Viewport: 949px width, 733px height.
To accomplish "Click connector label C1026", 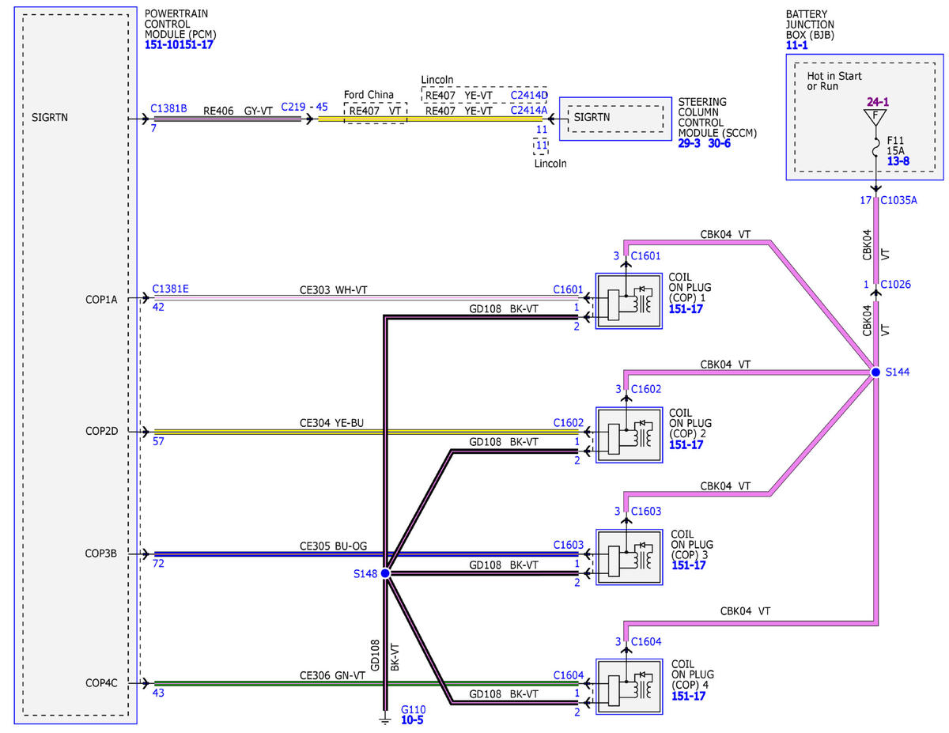I will coord(896,284).
